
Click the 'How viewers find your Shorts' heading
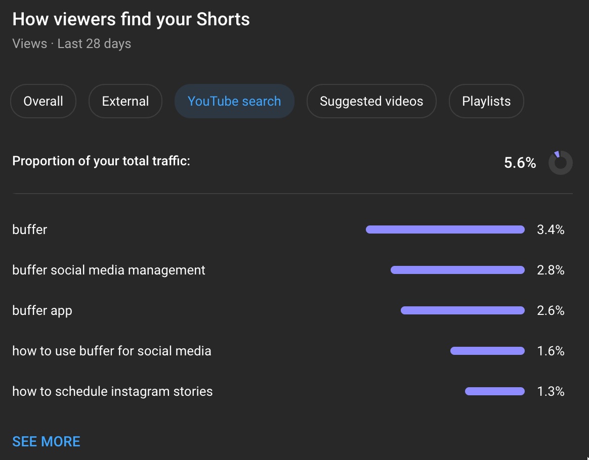click(x=131, y=19)
